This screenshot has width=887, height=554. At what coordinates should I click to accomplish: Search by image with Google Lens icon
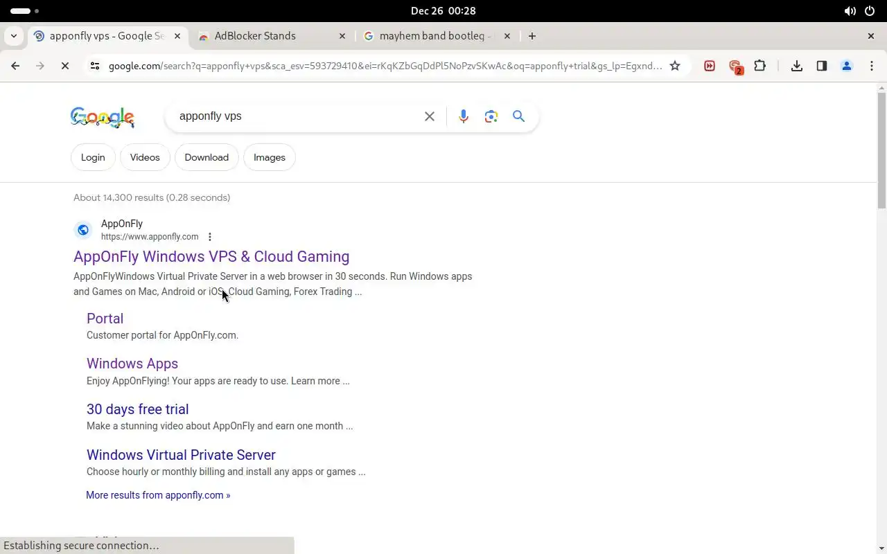[x=491, y=116]
